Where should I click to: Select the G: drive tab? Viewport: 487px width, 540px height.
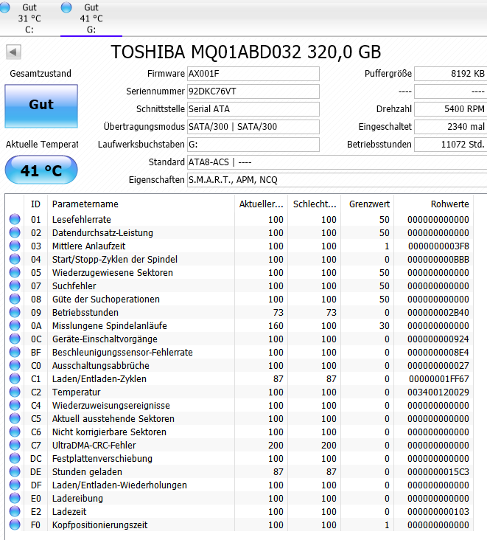pyautogui.click(x=91, y=18)
